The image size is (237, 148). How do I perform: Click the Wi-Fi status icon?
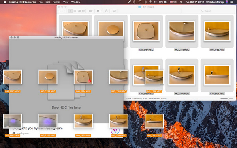(150, 2)
